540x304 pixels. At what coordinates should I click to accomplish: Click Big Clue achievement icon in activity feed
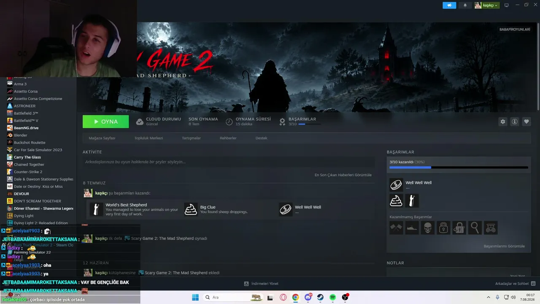click(191, 209)
